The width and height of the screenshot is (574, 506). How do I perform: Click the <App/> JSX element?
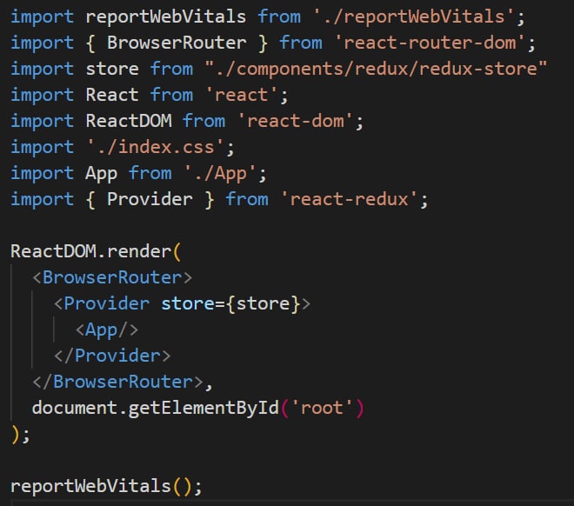point(107,330)
